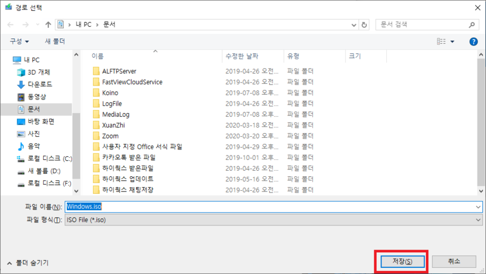
Task: Select 3D 개체 in the sidebar
Action: [x=39, y=72]
